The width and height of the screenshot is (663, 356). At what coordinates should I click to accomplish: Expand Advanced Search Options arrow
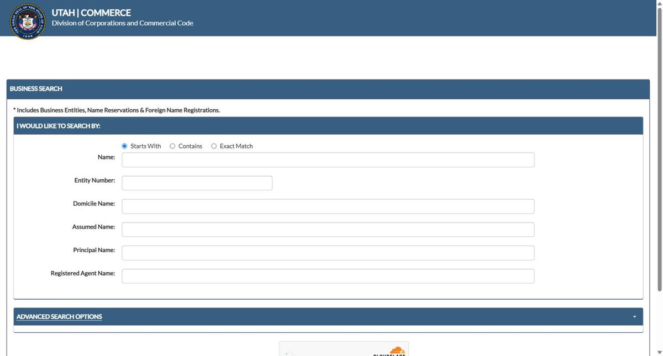pyautogui.click(x=634, y=317)
